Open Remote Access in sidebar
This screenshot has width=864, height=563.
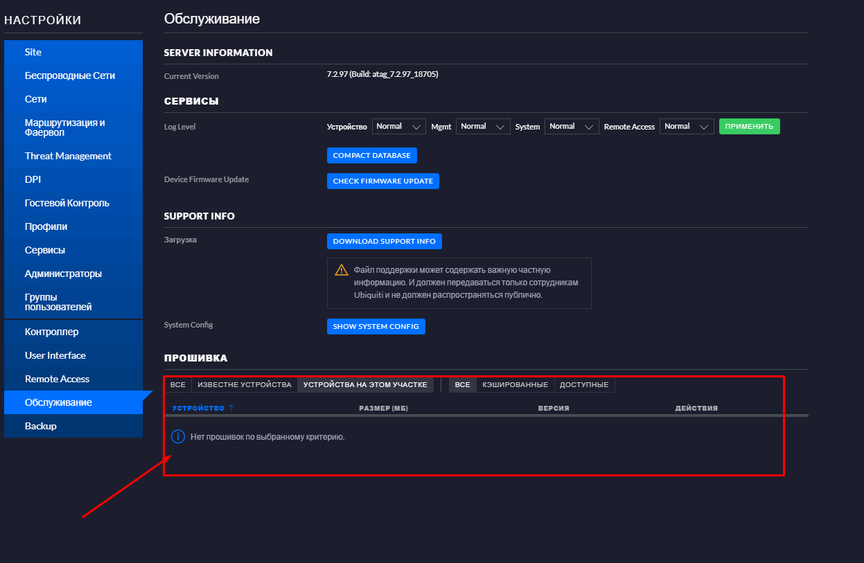coord(73,379)
